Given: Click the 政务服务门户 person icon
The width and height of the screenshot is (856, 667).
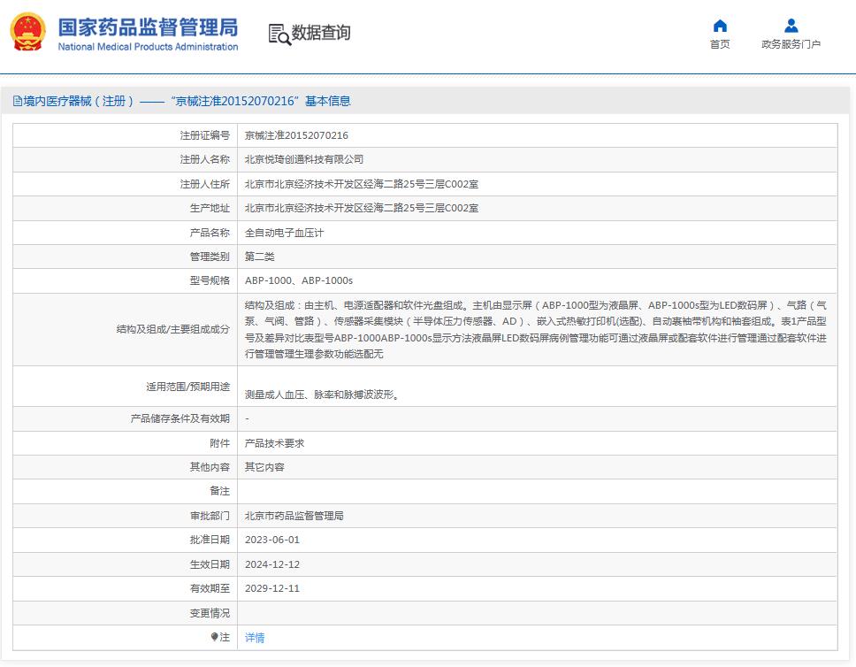Looking at the screenshot, I should 791,27.
